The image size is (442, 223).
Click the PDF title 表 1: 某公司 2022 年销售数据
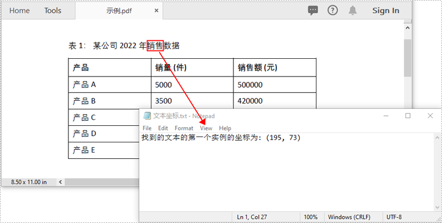[x=124, y=46]
